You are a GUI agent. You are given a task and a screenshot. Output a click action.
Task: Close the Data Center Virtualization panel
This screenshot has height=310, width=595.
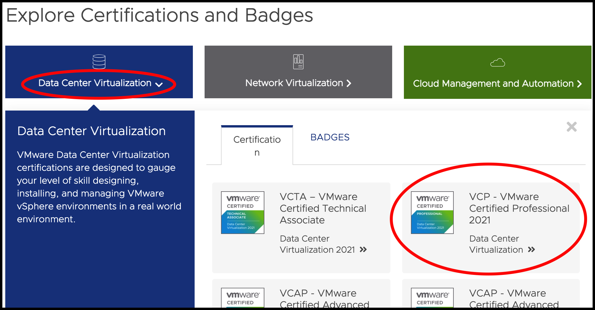[x=571, y=127]
